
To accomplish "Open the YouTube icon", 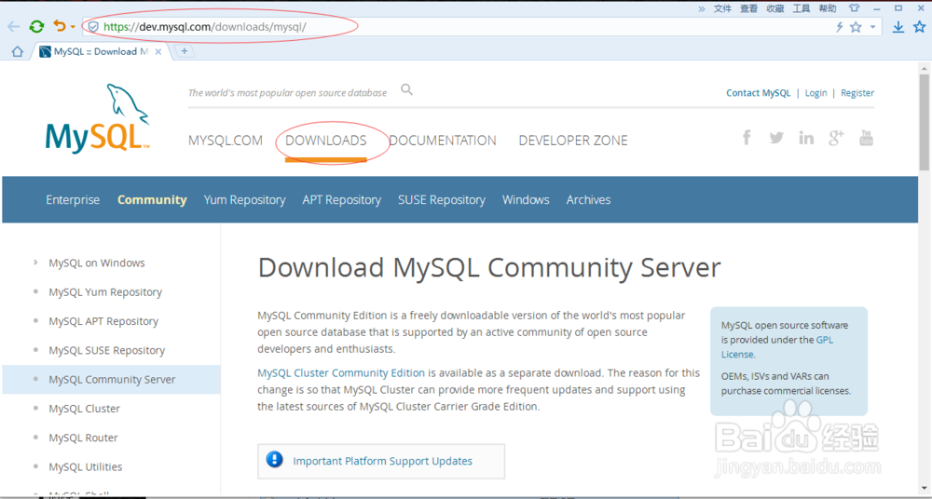I will coord(866,138).
